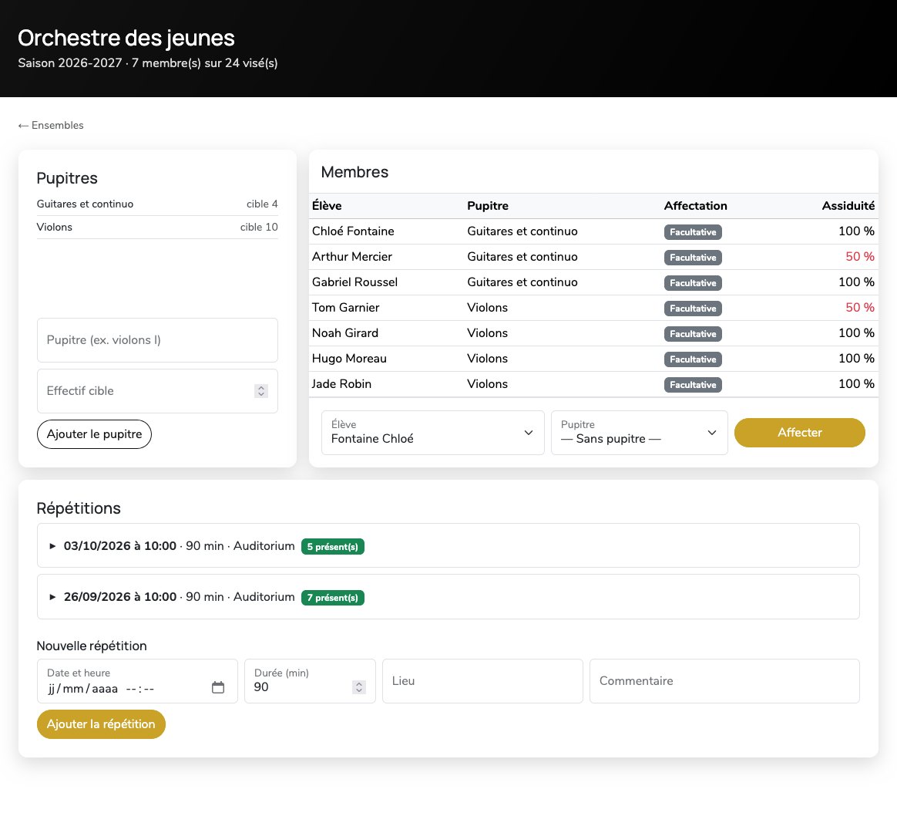Select the Gabriel Roussel member name
Image resolution: width=897 pixels, height=813 pixels.
[354, 282]
